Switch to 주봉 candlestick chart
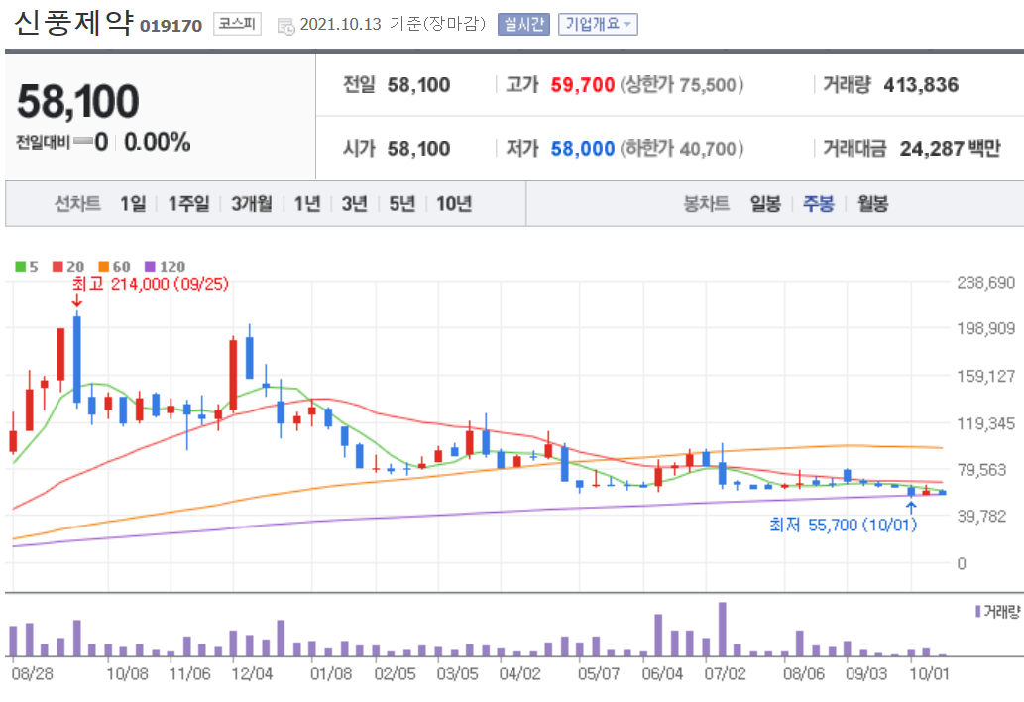1024x702 pixels. point(818,204)
